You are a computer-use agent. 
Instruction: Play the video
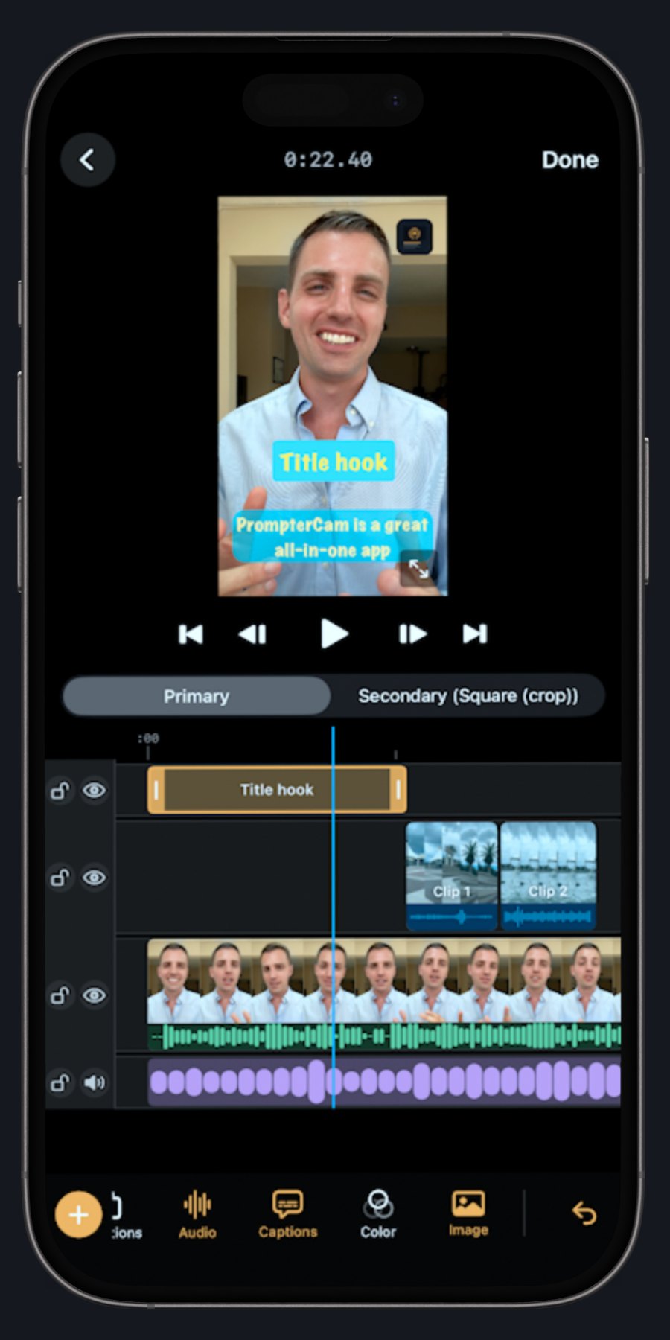point(334,634)
